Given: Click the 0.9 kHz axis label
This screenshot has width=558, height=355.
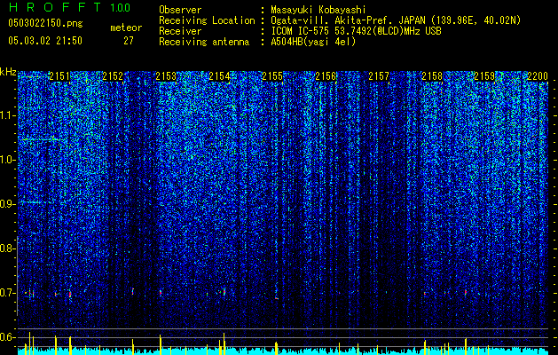Looking at the screenshot, I should (x=7, y=204).
